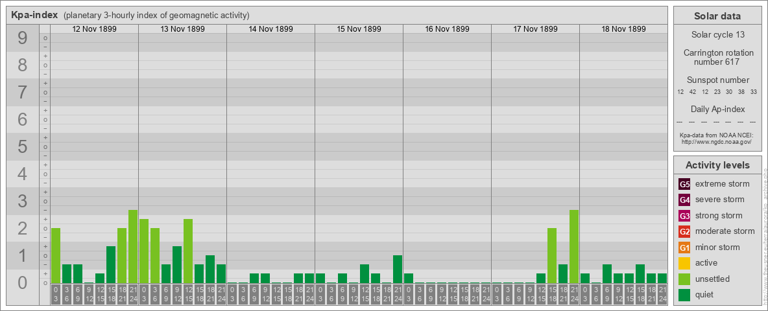Click the '18 Nov 1899' date header
This screenshot has width=768, height=311.
pos(623,29)
